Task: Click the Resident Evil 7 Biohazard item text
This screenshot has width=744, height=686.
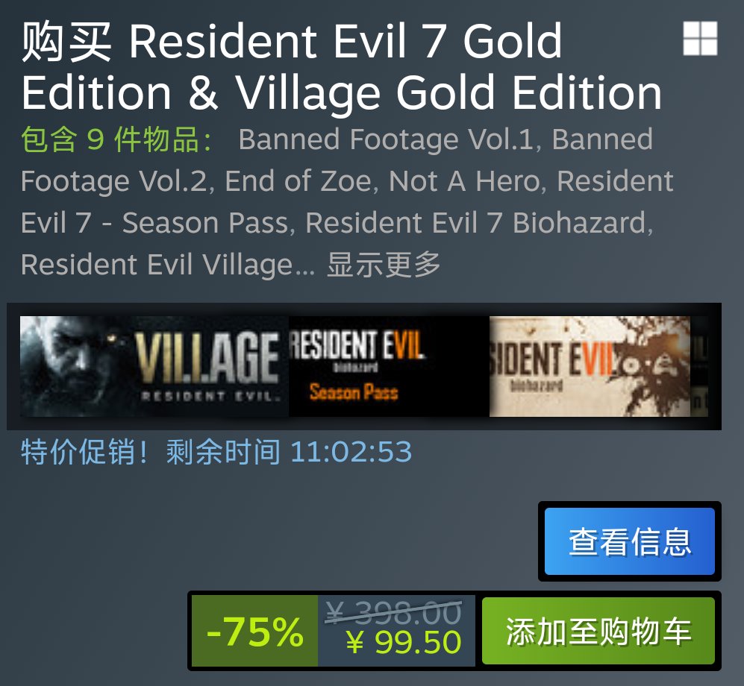Action: pyautogui.click(x=479, y=223)
